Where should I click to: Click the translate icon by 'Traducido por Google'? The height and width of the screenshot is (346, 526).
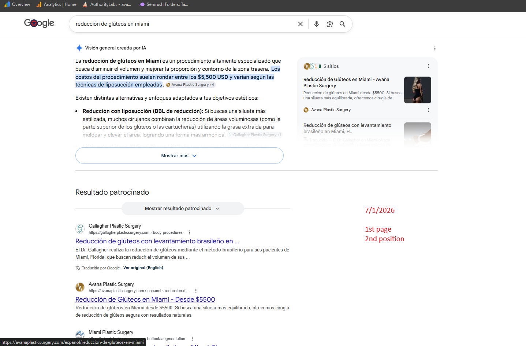pos(78,268)
